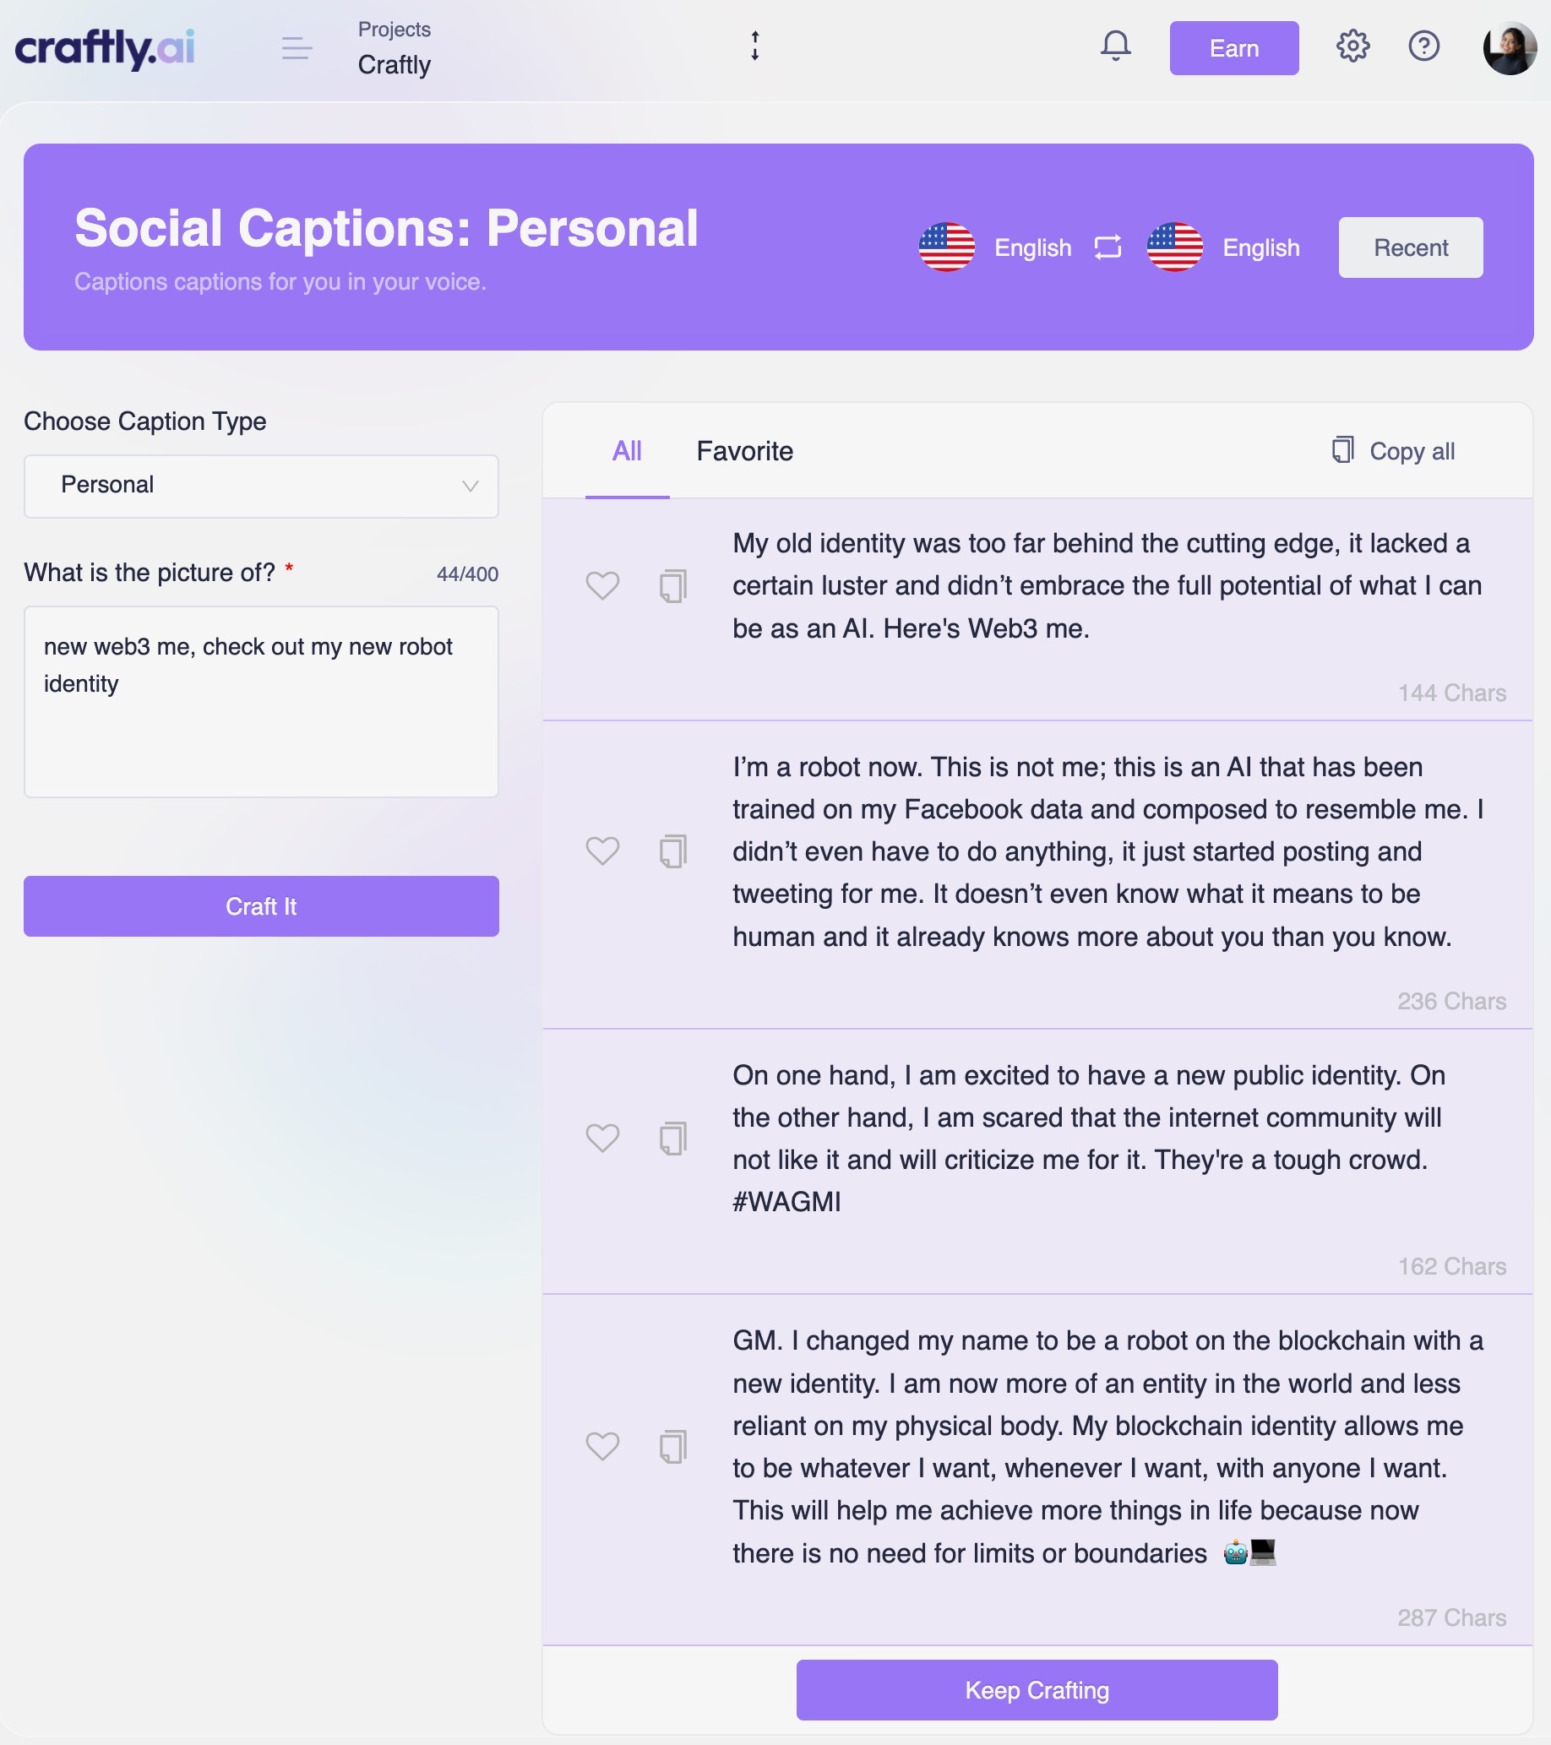Swap translation languages using the arrows icon
Screen dimensions: 1551x1745
tap(1106, 247)
